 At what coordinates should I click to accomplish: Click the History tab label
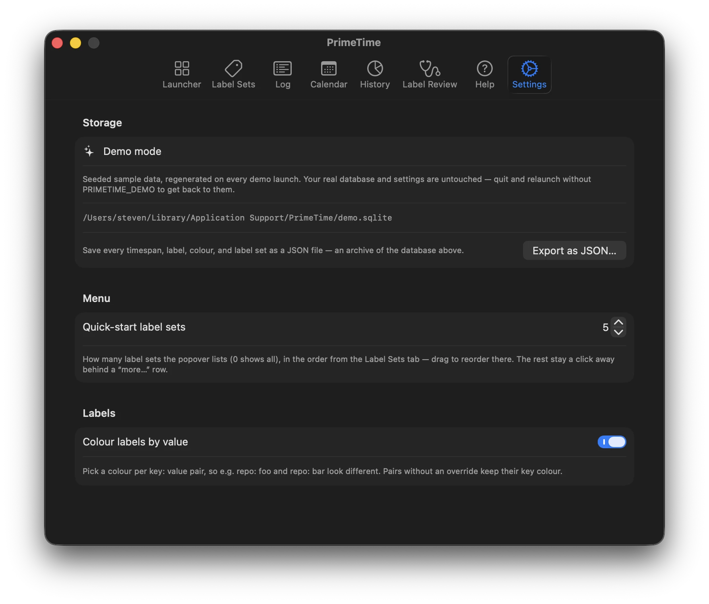375,85
